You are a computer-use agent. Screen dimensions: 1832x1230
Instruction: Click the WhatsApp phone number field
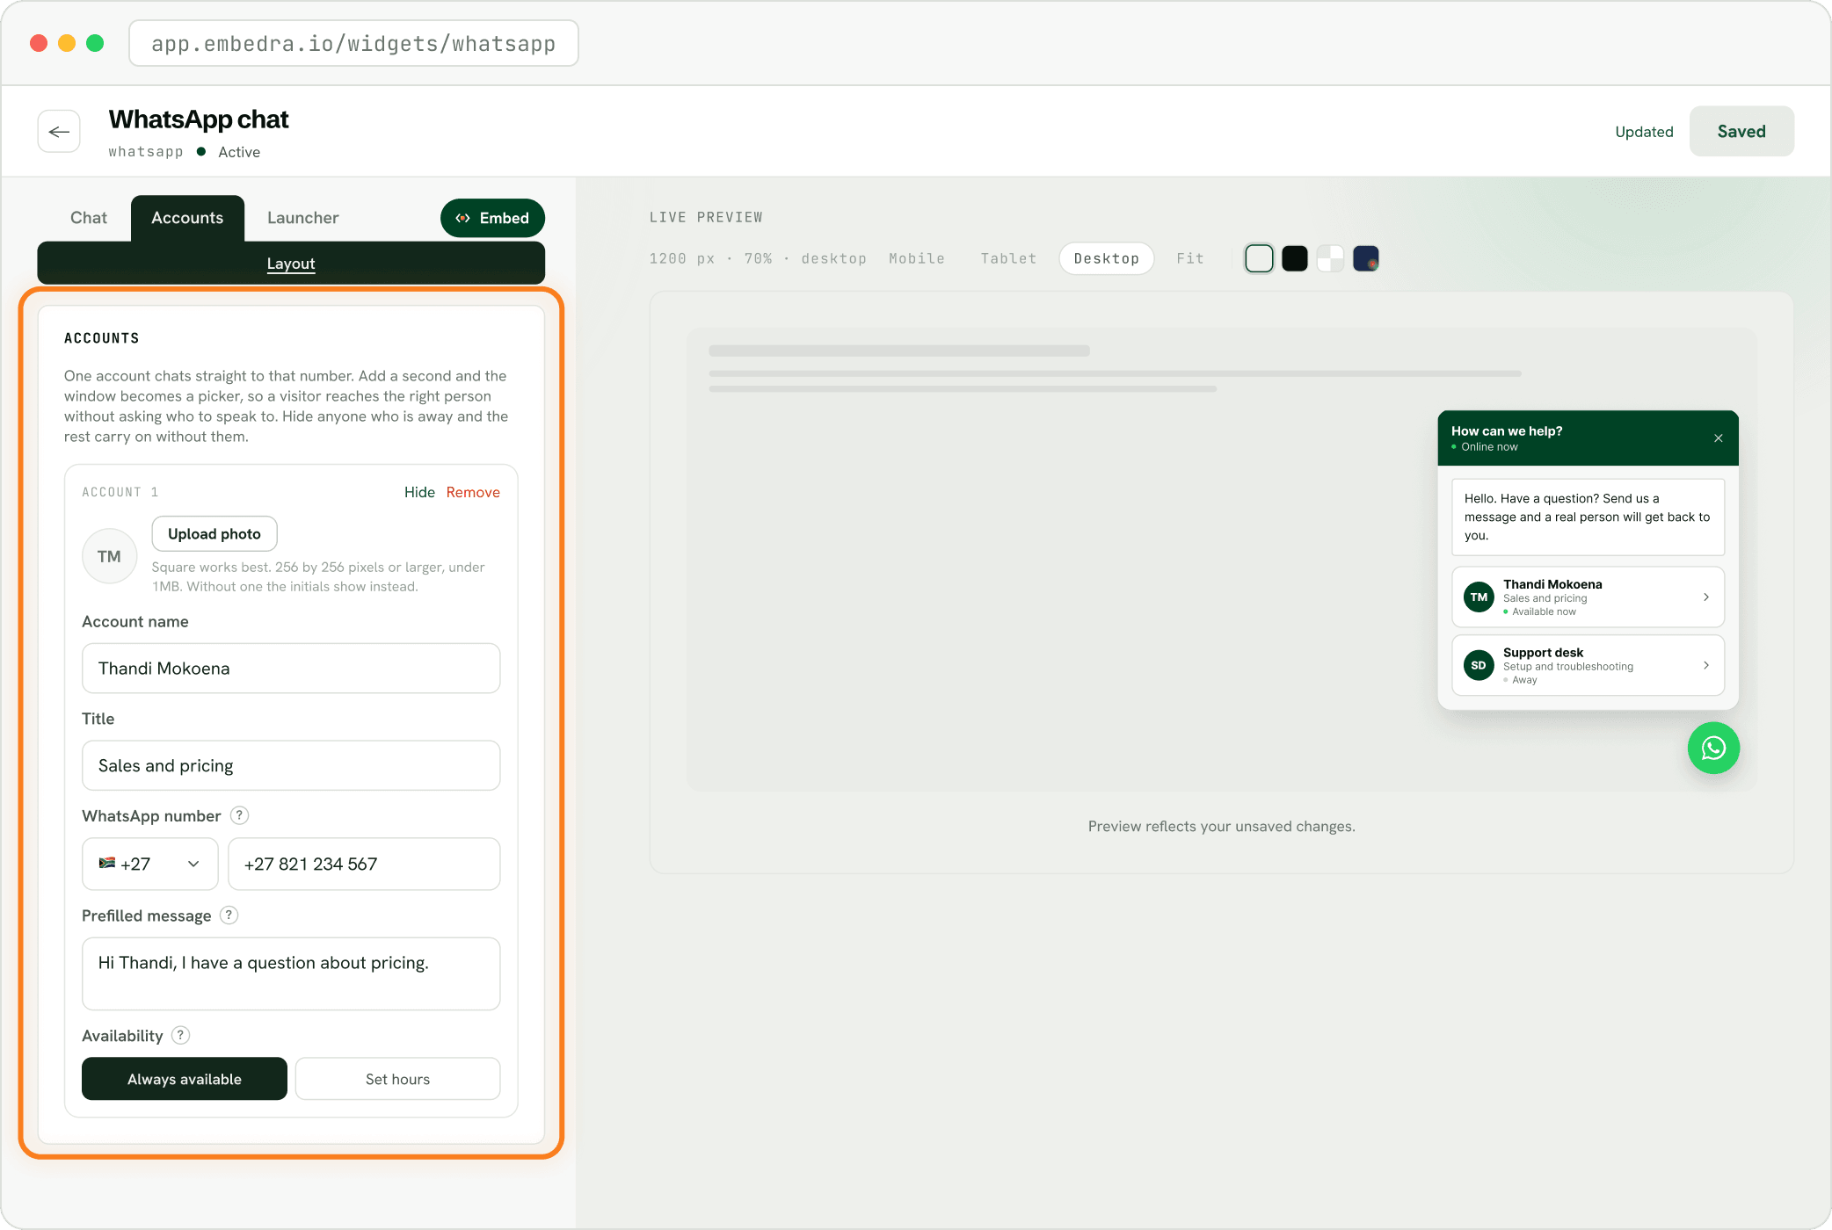[x=364, y=864]
